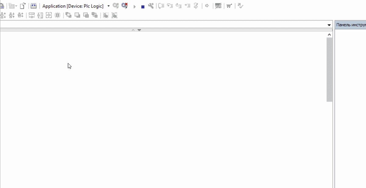Screen dimensions: 366x188
Task: Click the arrows-with-checkmark icon
Action: tap(240, 6)
